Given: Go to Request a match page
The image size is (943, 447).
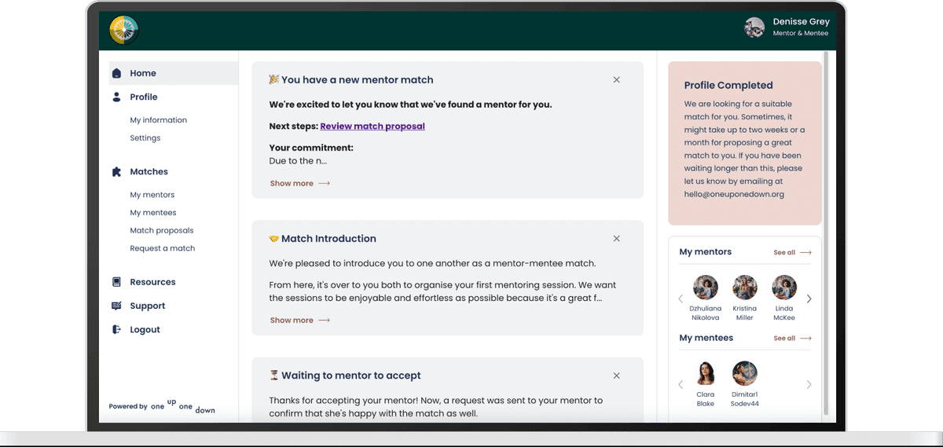Looking at the screenshot, I should [x=162, y=248].
